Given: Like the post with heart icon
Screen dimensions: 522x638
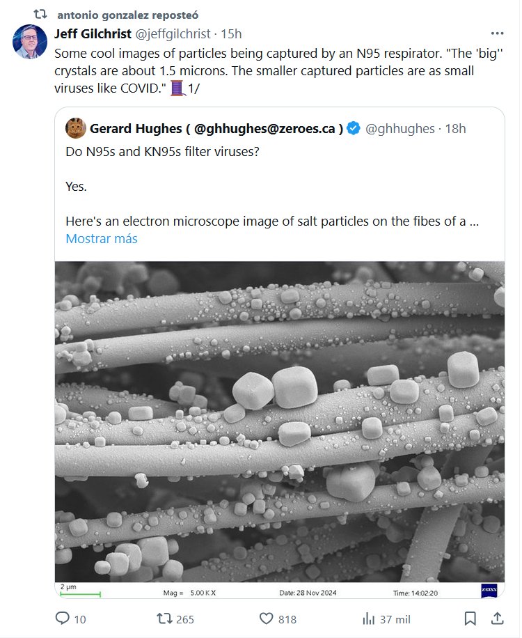Looking at the screenshot, I should 267,618.
